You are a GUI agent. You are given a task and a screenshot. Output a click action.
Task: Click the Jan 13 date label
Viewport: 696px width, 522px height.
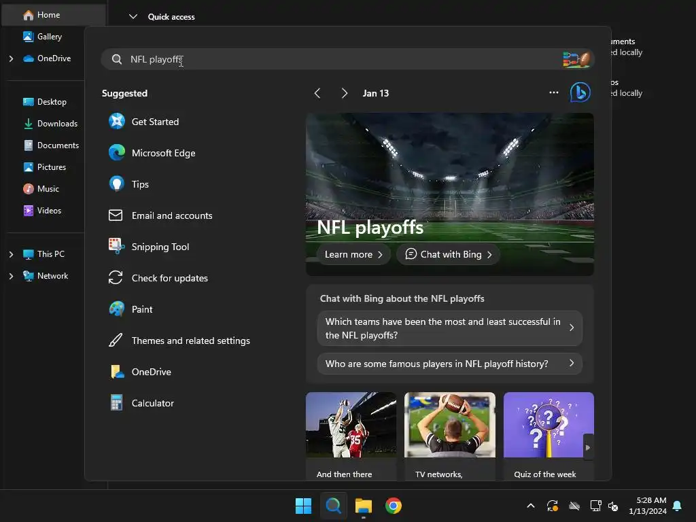tap(375, 92)
